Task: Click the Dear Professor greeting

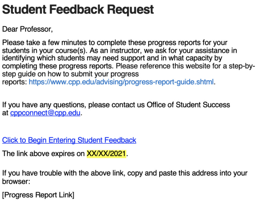Action: (27, 29)
